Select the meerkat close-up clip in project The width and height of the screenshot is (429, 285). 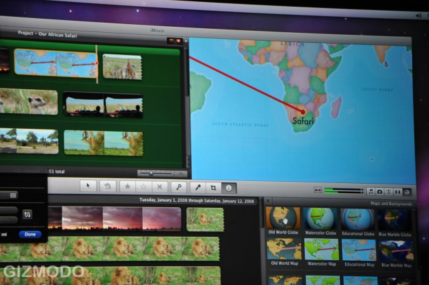[x=29, y=101]
